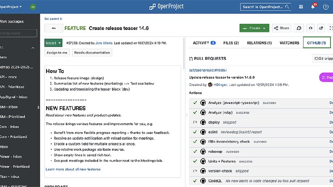Screen dimensions: 333x187
Task: Open the Titan - Inbox sidebar item
Action: pyautogui.click(x=10, y=177)
